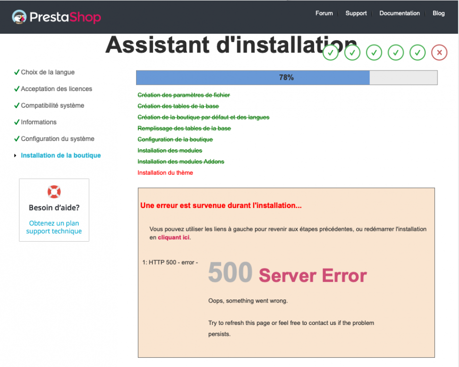Click Oops, something went wrong message
Viewport: 459px width, 367px height.
[248, 301]
